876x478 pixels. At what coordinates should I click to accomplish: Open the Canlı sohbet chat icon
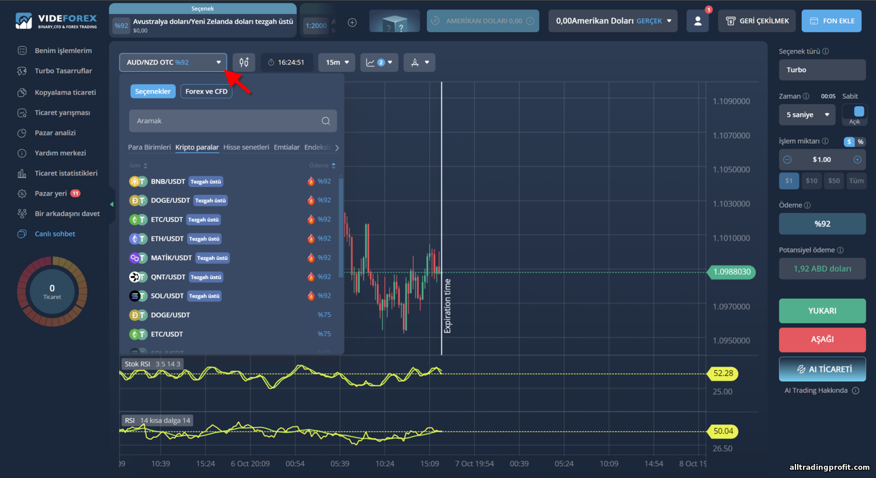coord(22,234)
